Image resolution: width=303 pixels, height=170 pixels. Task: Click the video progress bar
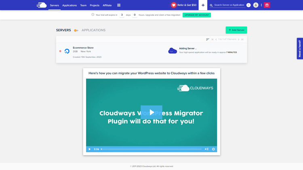(151, 149)
